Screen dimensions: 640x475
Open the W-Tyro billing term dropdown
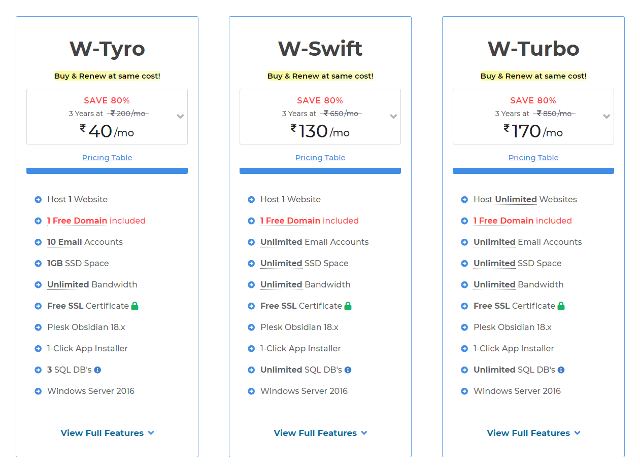180,117
